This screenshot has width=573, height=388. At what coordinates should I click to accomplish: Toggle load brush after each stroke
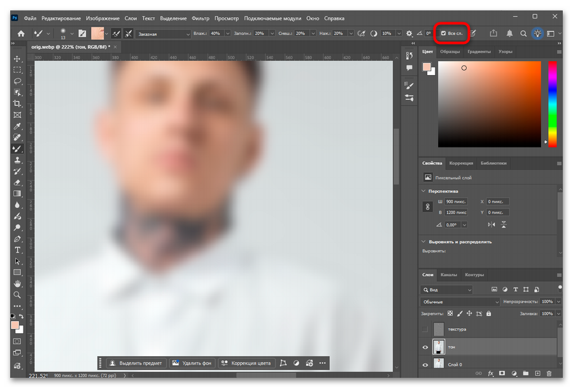tap(117, 34)
